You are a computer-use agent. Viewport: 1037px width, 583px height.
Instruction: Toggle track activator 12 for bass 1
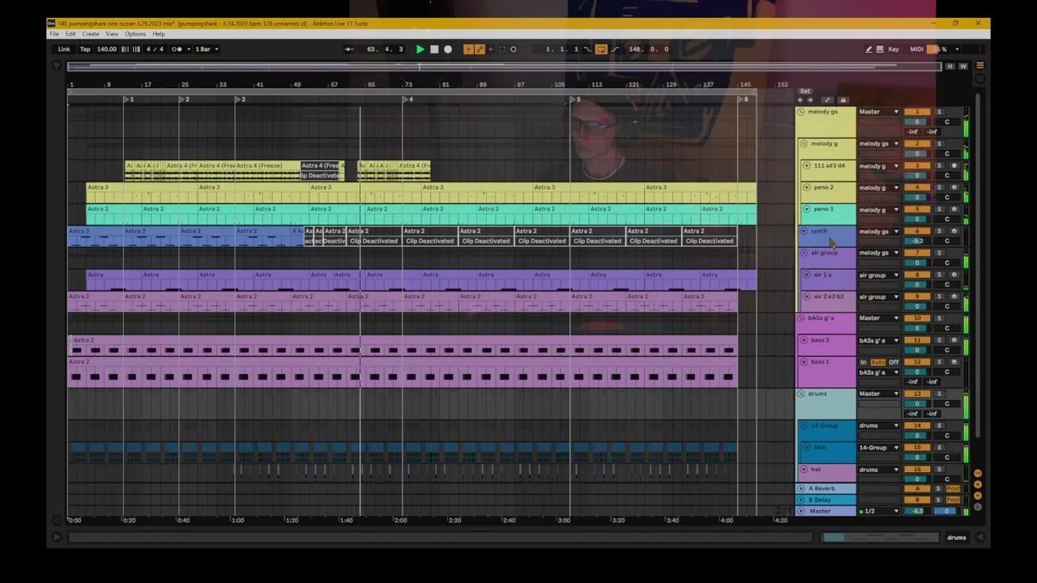point(917,362)
